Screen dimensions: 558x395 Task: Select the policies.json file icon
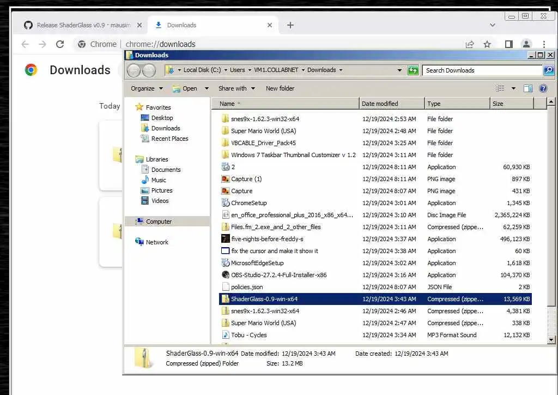tap(225, 287)
